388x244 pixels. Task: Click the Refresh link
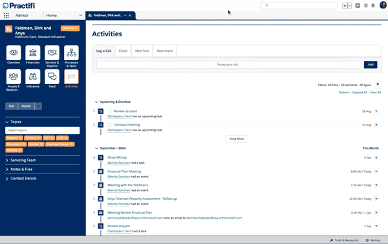pyautogui.click(x=344, y=93)
